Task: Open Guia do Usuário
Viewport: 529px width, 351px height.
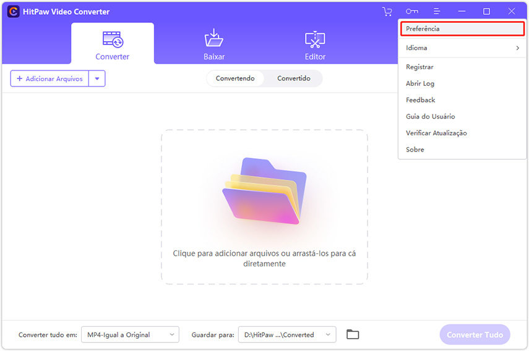Action: [462, 116]
